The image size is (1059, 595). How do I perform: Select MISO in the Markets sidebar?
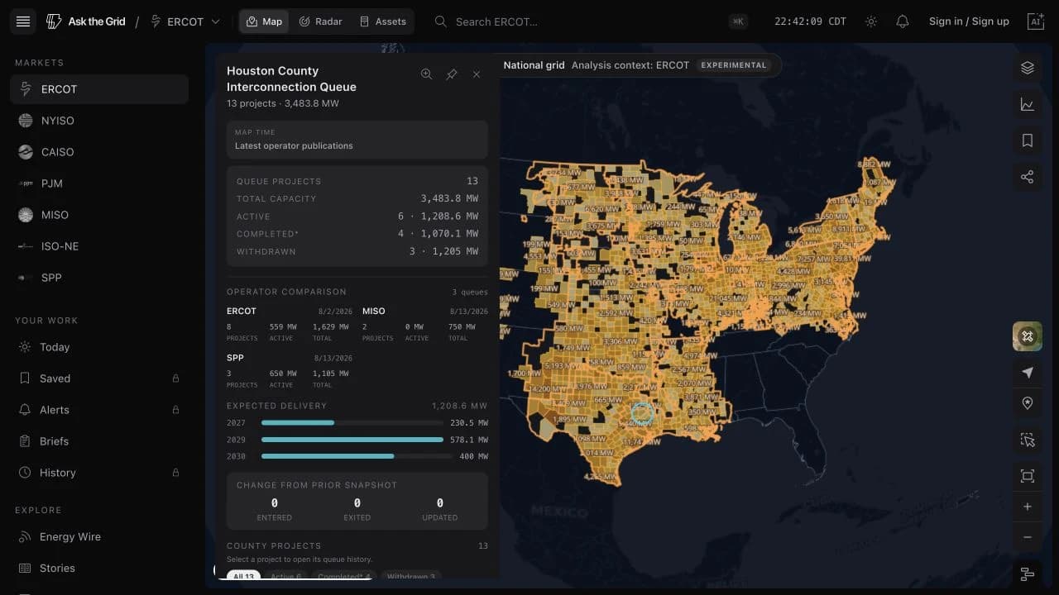99,215
